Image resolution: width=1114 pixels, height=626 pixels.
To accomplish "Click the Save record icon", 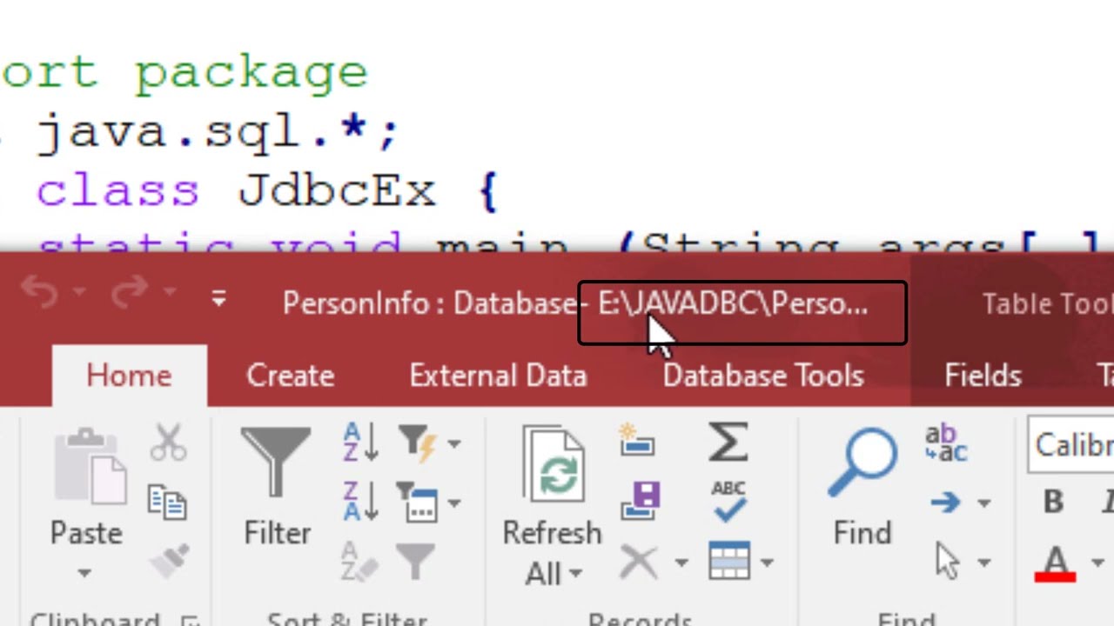I will pyautogui.click(x=639, y=501).
